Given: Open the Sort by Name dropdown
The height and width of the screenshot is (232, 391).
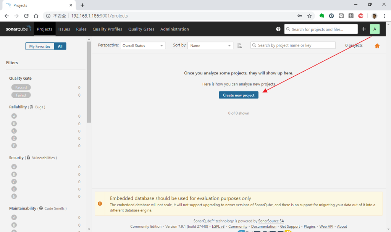Looking at the screenshot, I should (210, 46).
